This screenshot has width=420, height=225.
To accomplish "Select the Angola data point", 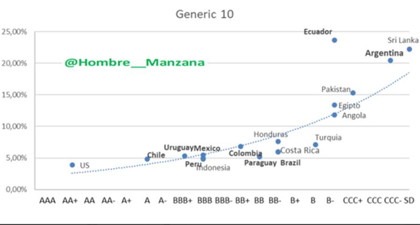I will pos(334,115).
